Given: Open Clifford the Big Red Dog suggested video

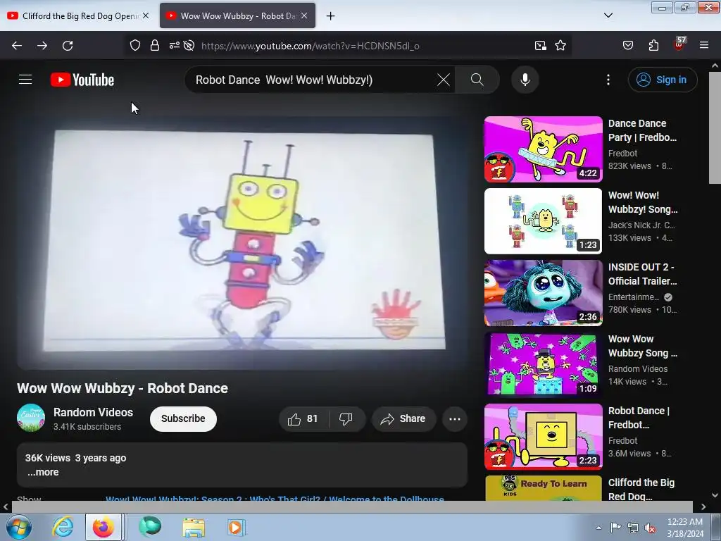Looking at the screenshot, I should [543, 488].
